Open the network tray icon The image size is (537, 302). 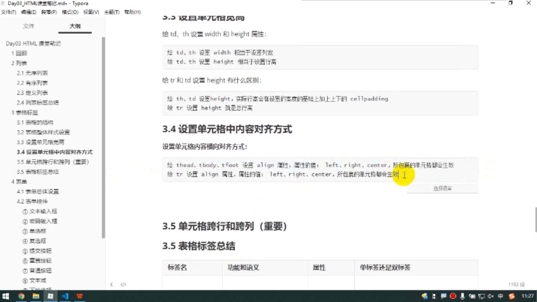pyautogui.click(x=481, y=297)
